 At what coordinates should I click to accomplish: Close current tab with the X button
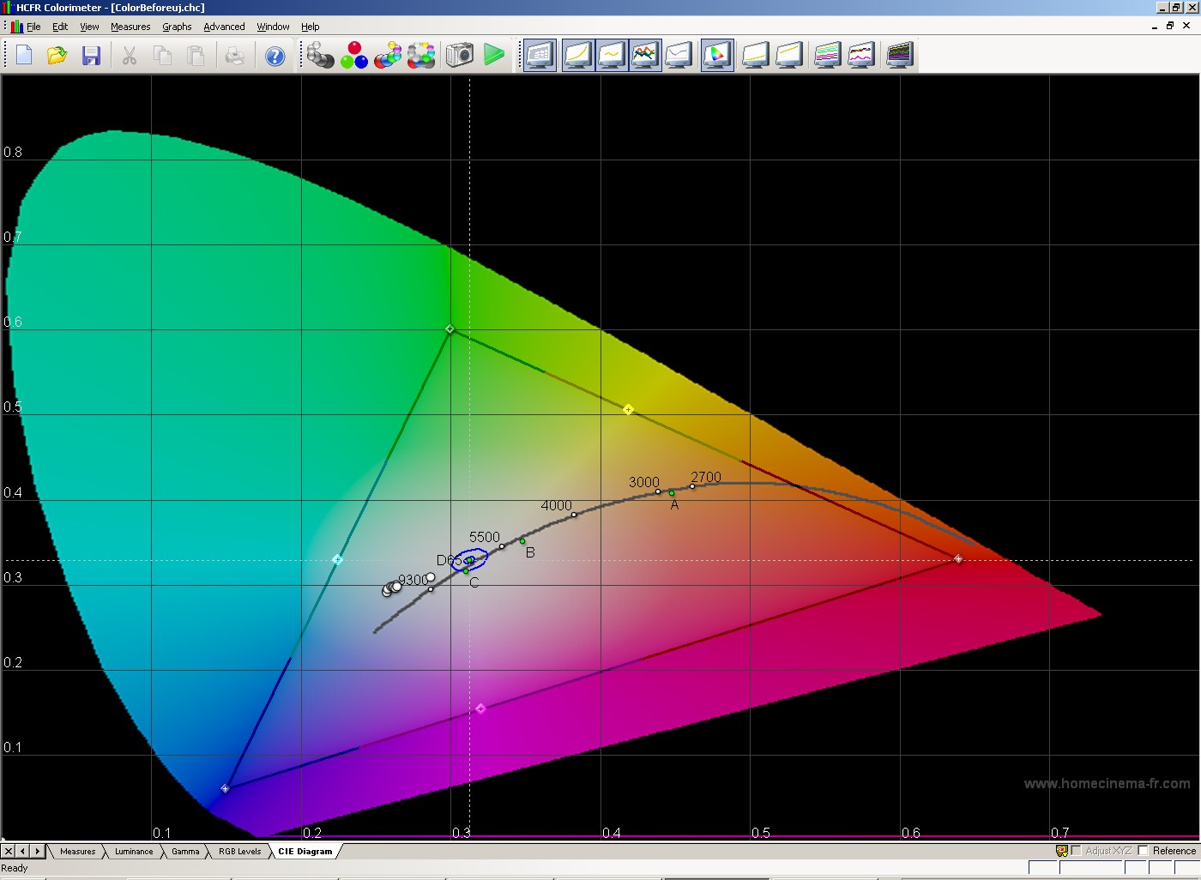[8, 852]
